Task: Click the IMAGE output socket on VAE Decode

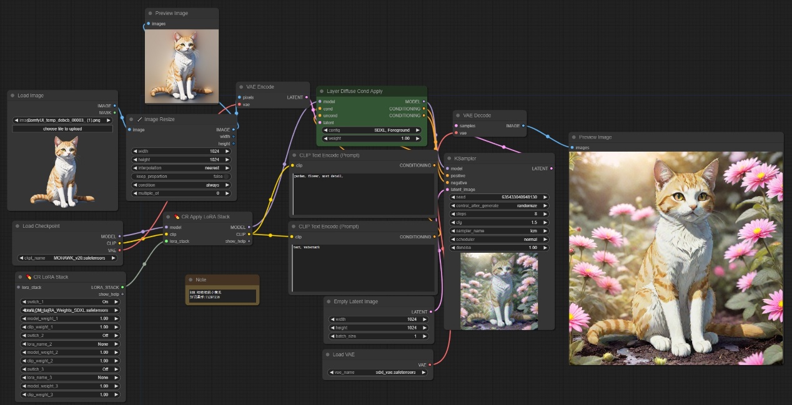Action: pos(523,125)
